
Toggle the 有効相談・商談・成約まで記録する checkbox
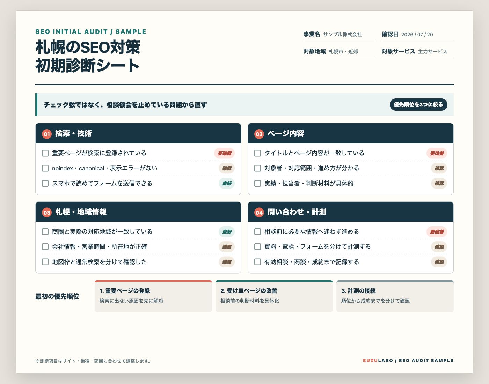[x=257, y=262]
